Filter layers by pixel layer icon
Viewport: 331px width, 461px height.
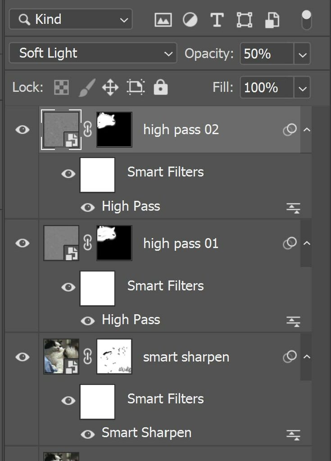(x=163, y=20)
